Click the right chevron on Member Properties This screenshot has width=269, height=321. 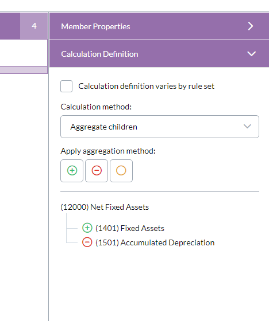[251, 26]
